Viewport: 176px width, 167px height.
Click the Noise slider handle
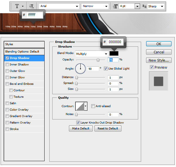tap(76, 114)
